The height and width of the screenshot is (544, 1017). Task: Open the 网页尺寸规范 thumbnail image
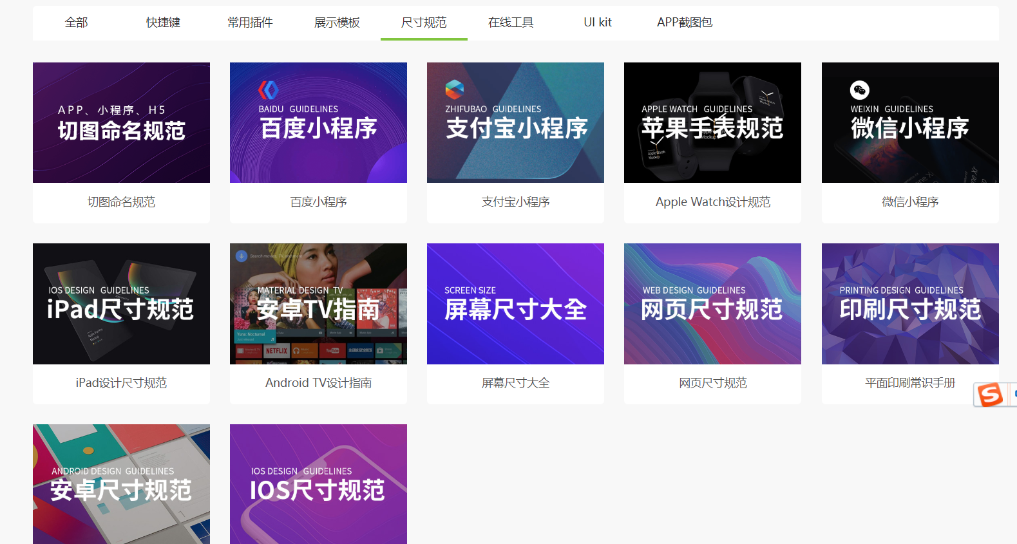tap(712, 304)
